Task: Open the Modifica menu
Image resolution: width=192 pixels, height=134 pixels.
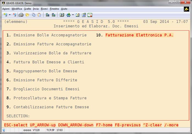Action: [x=17, y=9]
